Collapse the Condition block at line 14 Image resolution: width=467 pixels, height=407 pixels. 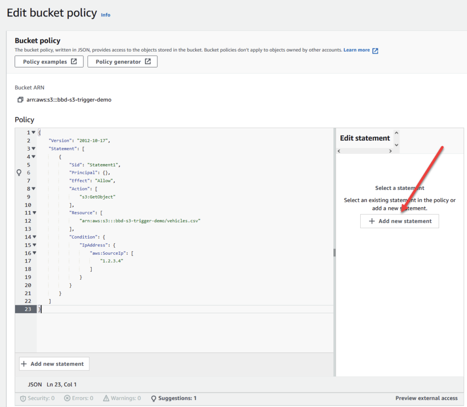pos(33,237)
